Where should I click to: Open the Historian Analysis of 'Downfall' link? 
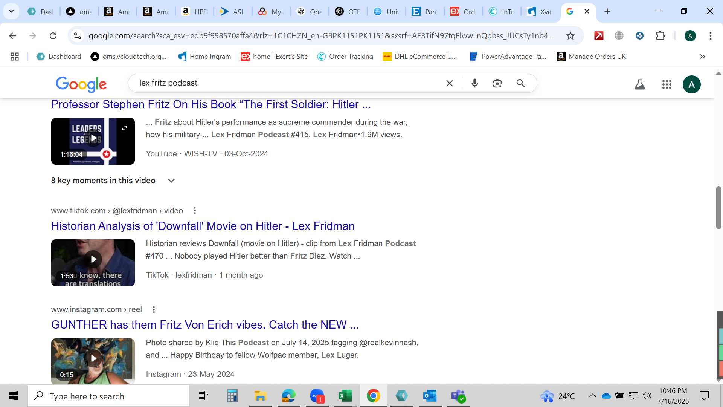(203, 226)
